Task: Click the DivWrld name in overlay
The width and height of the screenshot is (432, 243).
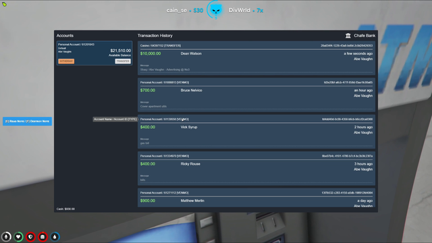Action: point(240,10)
